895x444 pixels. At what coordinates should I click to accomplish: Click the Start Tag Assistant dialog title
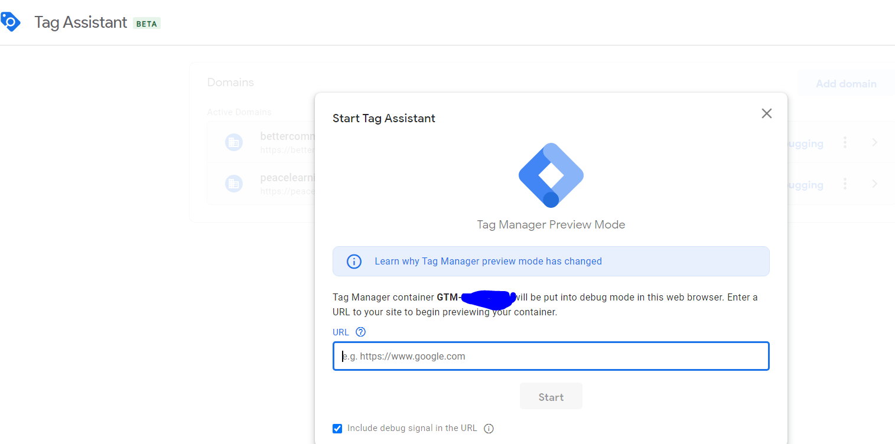384,118
